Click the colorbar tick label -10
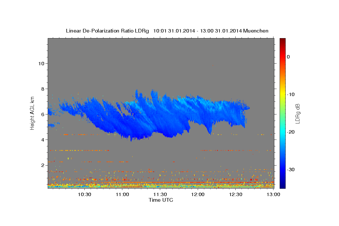Viewport: 339px width, 226px height. (x=291, y=94)
